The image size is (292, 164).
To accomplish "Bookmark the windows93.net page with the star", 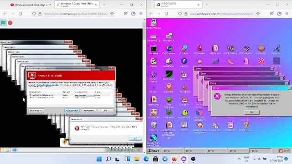I will pos(258,14).
